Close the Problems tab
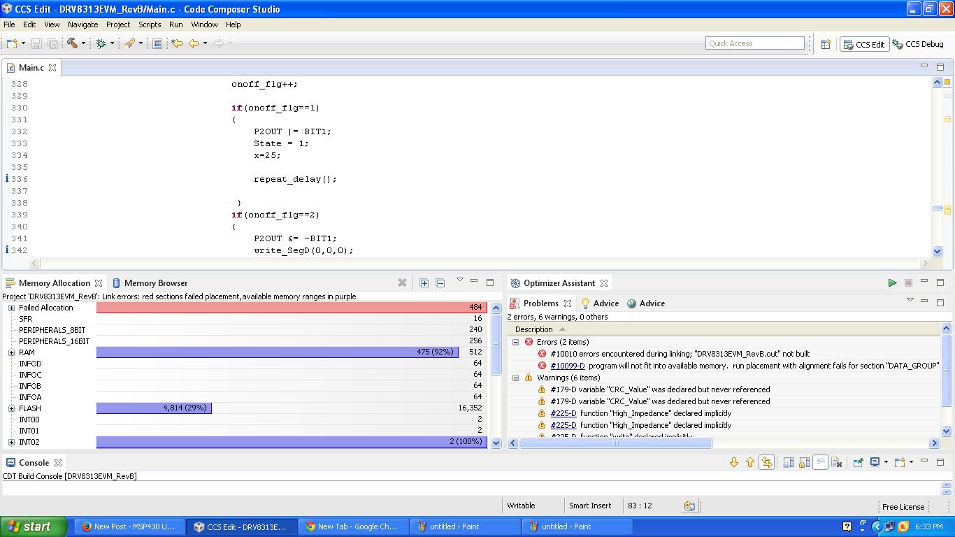 [x=568, y=303]
